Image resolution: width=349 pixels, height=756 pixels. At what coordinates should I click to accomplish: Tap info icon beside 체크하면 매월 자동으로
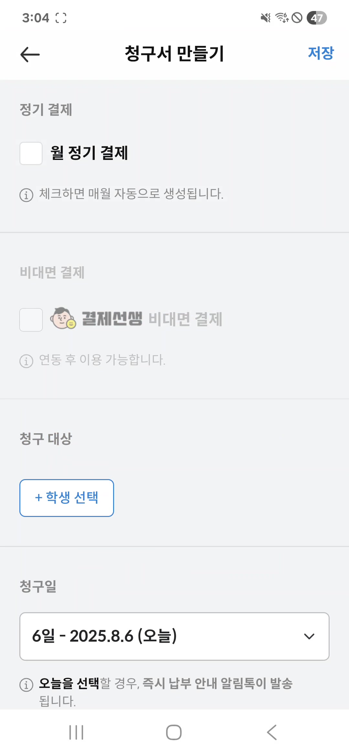(x=26, y=195)
